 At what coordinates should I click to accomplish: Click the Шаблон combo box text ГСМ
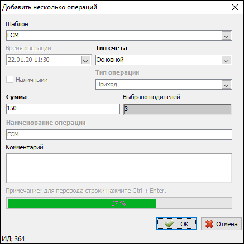coord(13,35)
